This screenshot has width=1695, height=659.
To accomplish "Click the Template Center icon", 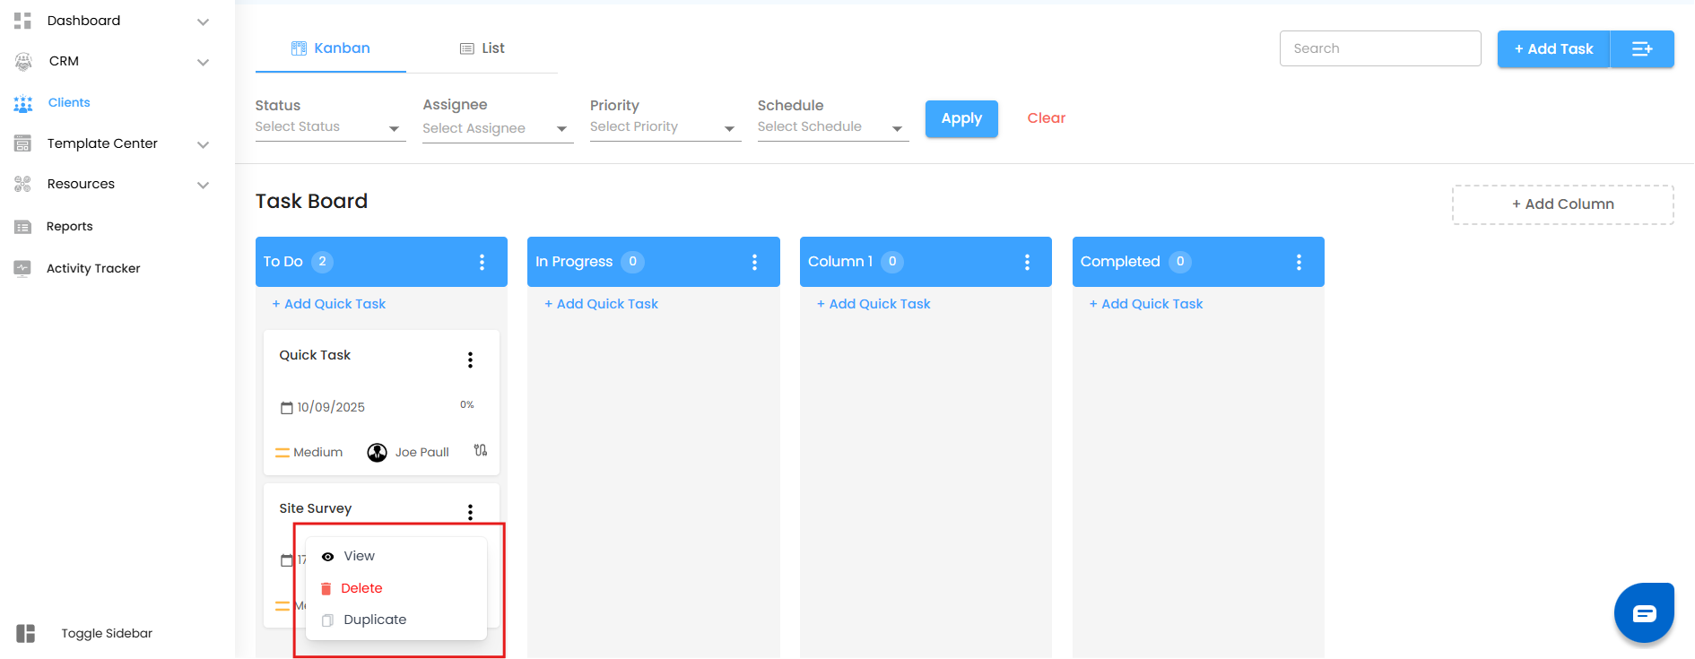I will pyautogui.click(x=23, y=143).
